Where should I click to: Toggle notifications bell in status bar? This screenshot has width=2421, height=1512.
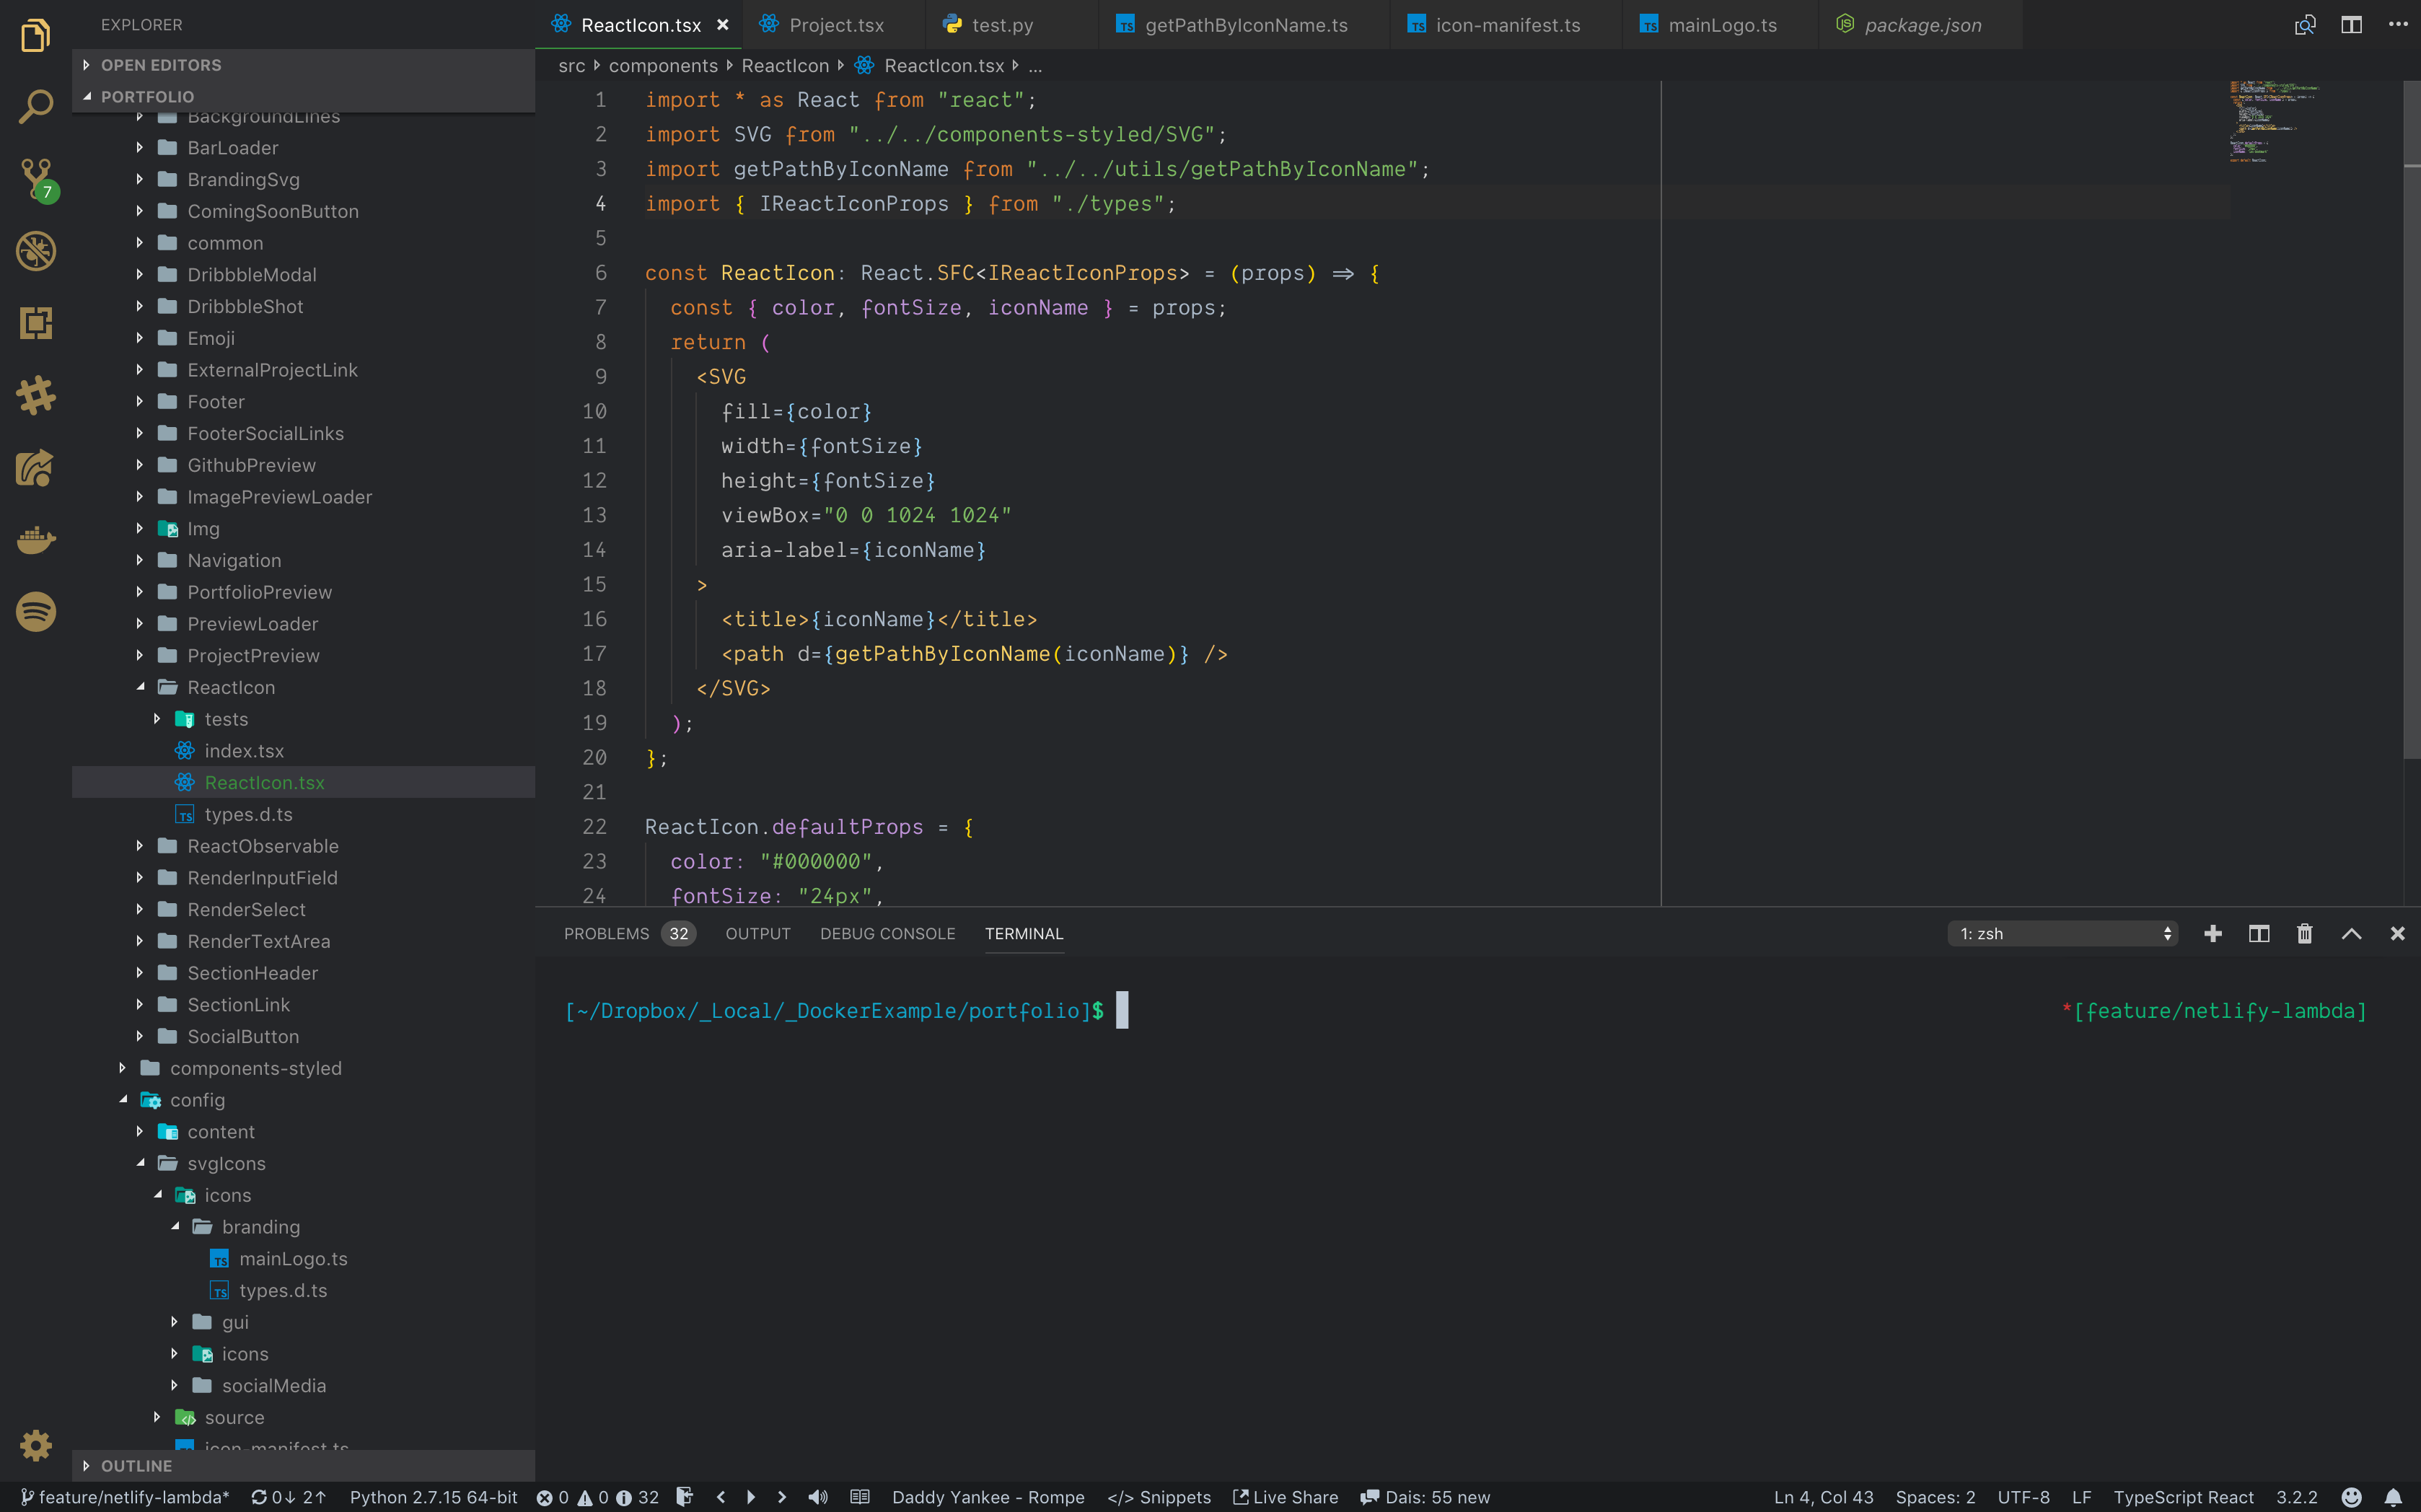[2393, 1497]
